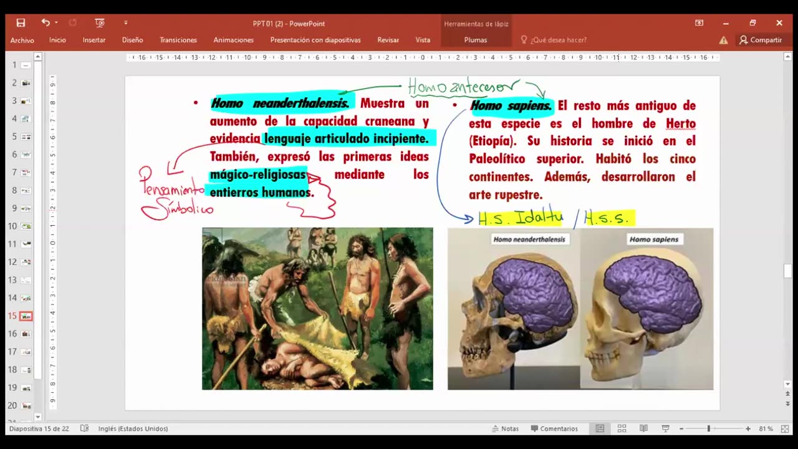Switch to the Revisar tab
This screenshot has width=798, height=449.
tap(388, 40)
